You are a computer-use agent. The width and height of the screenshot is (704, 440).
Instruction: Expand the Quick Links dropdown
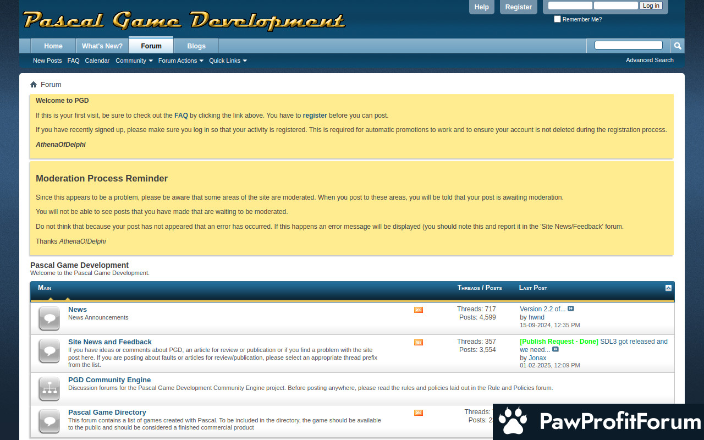point(228,61)
